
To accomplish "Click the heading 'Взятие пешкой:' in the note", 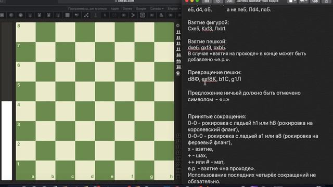I will (207, 42).
